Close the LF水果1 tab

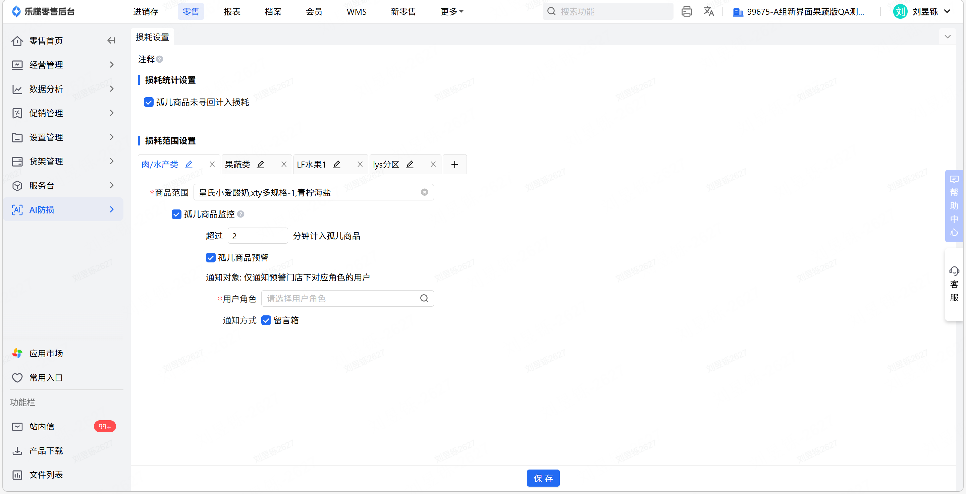click(360, 164)
